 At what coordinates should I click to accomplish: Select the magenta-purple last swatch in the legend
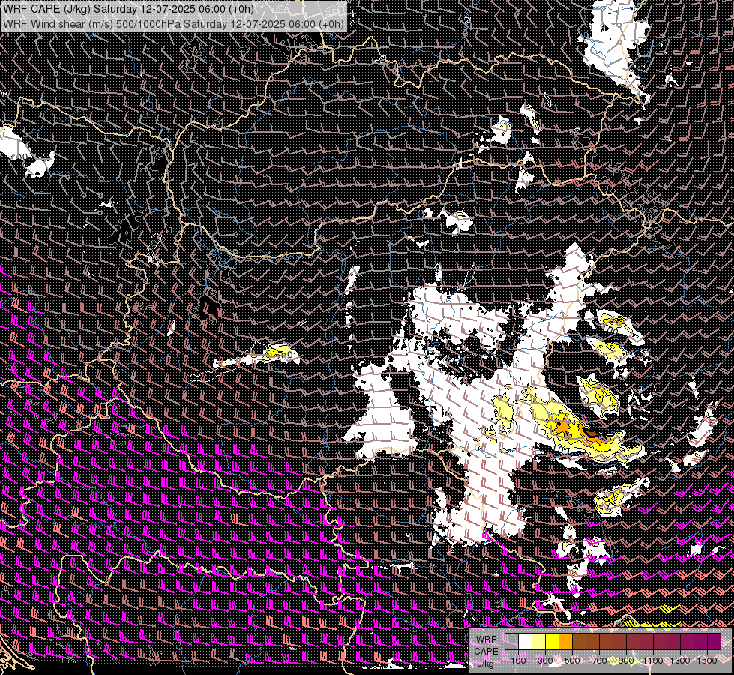[x=715, y=641]
